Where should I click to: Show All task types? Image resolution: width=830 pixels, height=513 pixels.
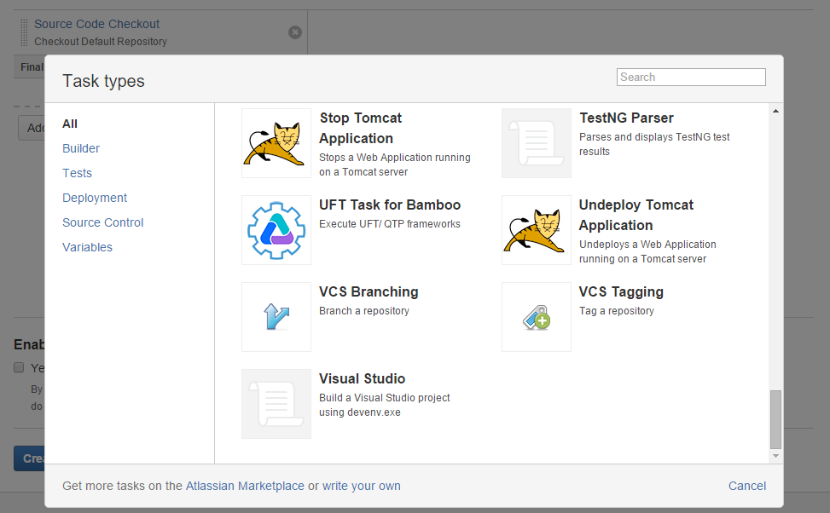[x=70, y=124]
